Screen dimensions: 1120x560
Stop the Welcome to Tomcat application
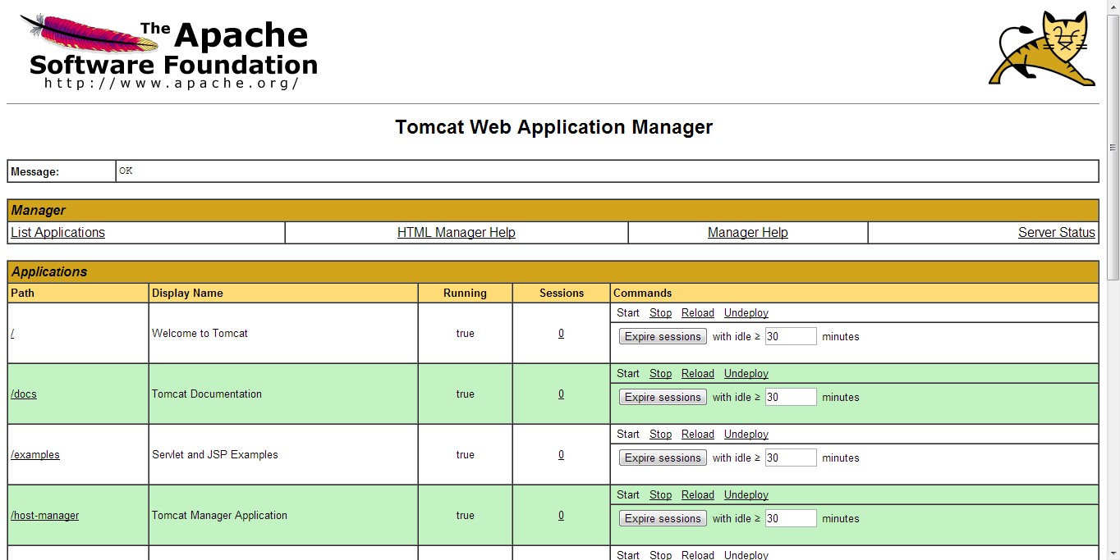[x=660, y=313]
